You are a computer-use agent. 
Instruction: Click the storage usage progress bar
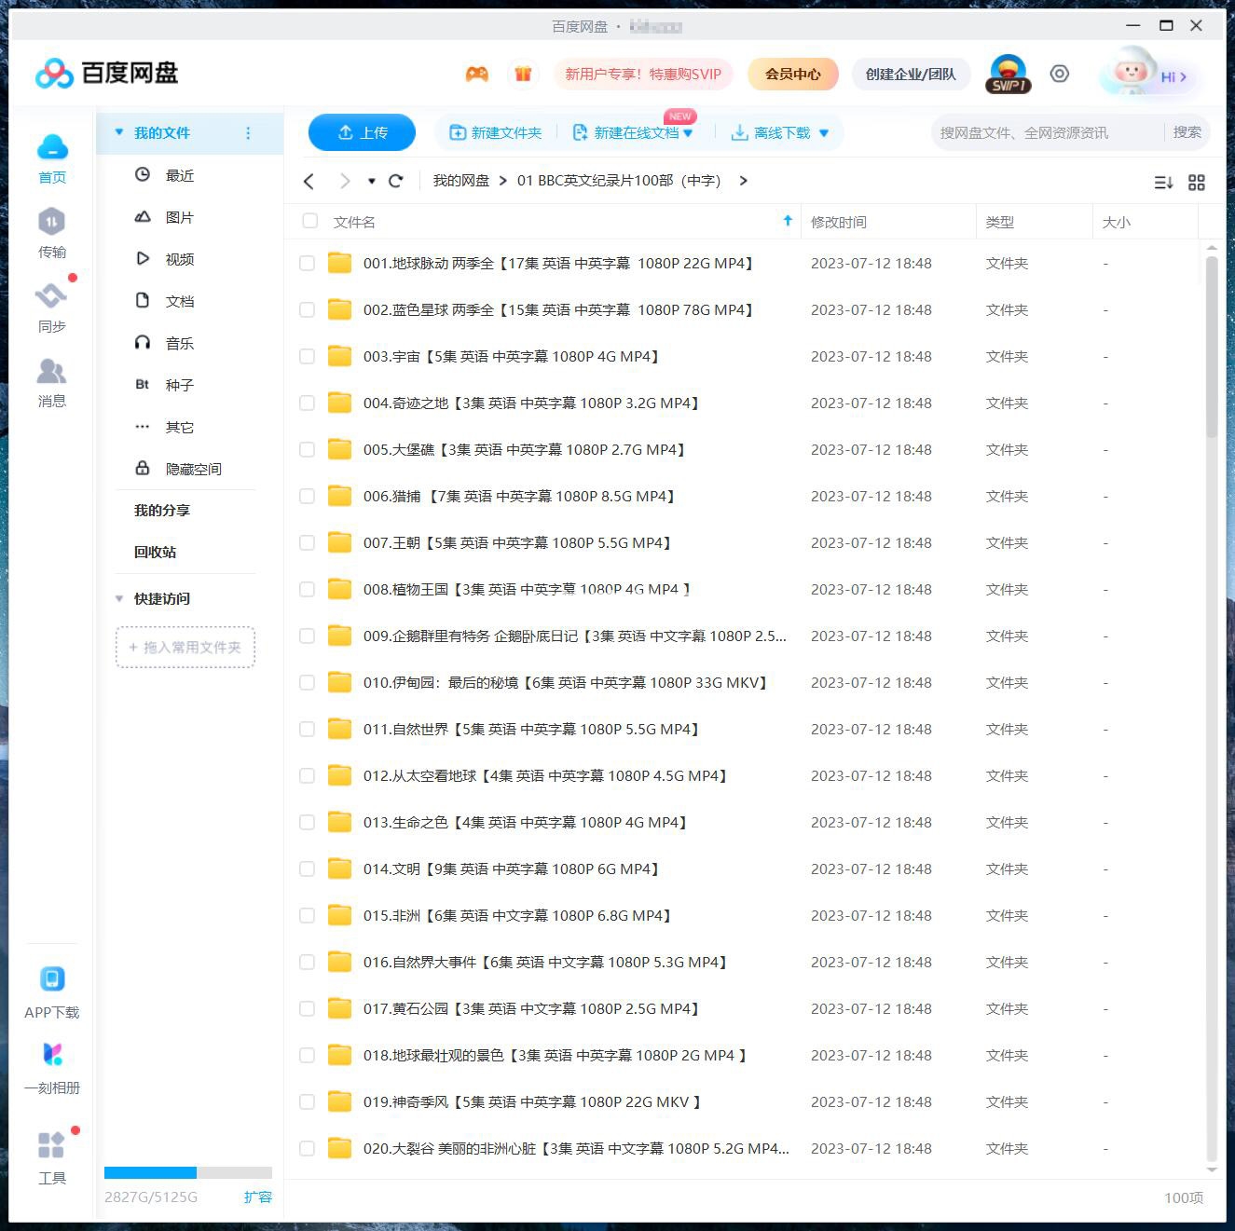186,1173
